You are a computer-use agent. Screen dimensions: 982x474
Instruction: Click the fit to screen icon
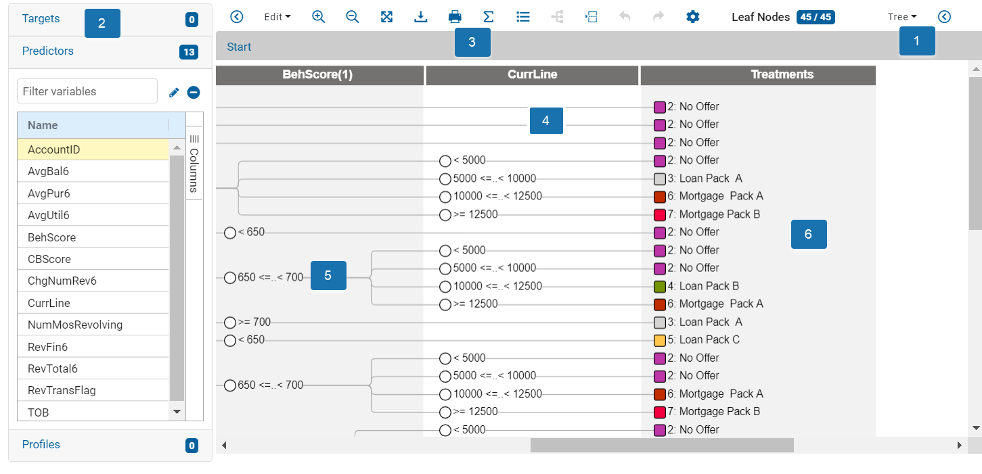coord(386,17)
